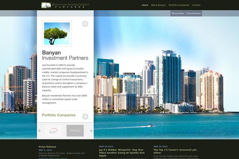Open the Contact page

[x=196, y=5]
